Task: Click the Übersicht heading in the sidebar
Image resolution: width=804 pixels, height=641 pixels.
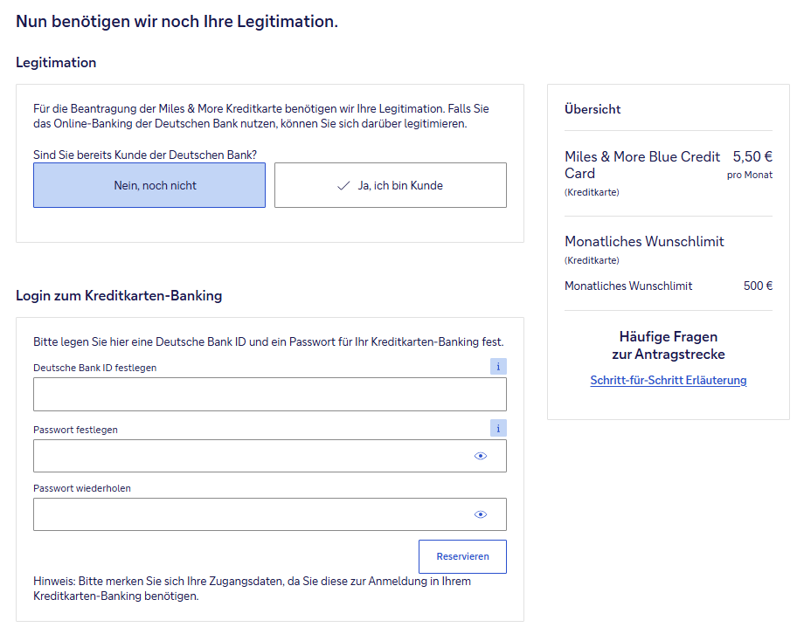Action: coord(593,109)
